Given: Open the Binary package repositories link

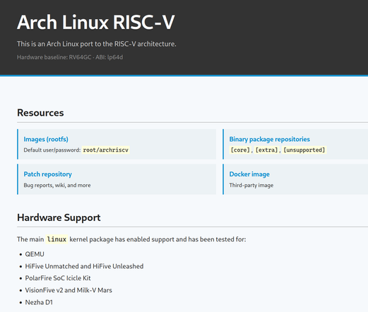Looking at the screenshot, I should (x=270, y=139).
